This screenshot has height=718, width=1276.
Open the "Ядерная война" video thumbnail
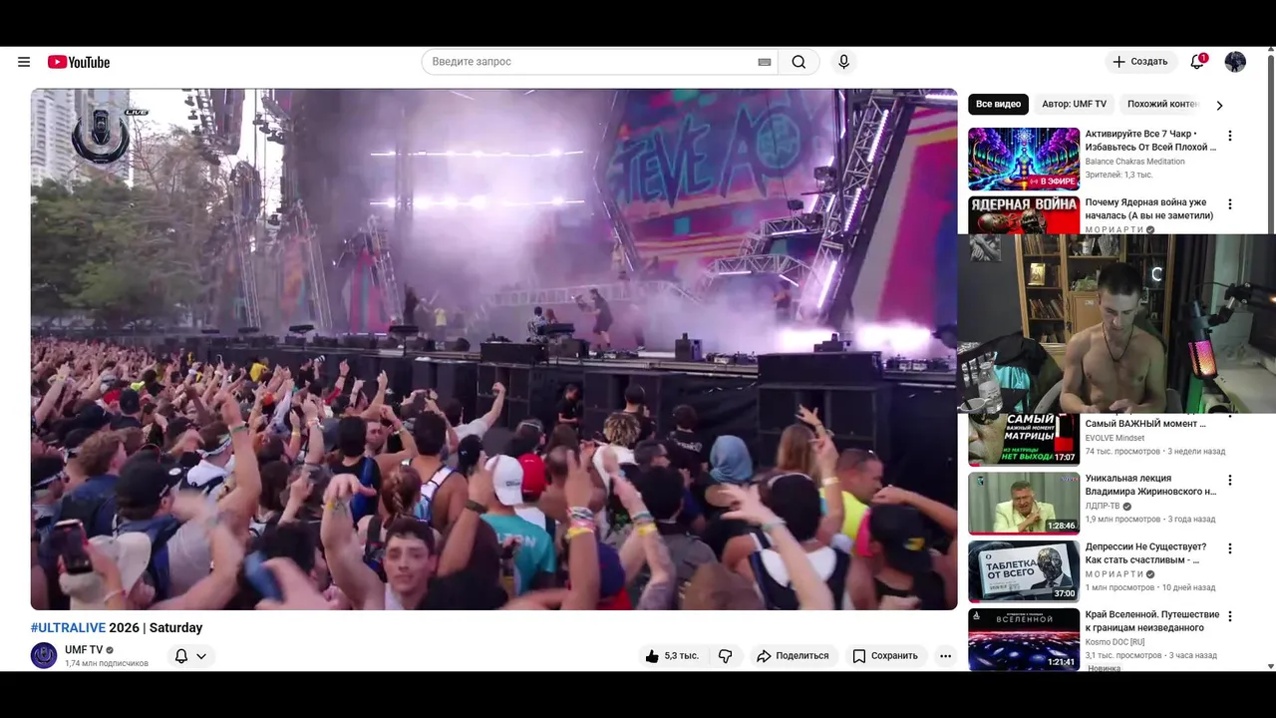1024,214
